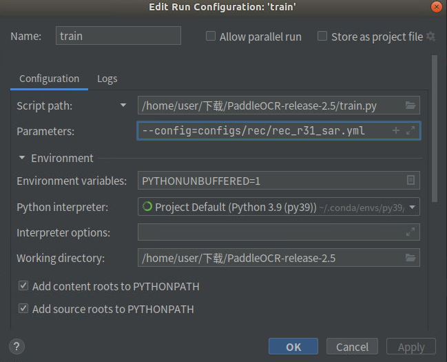Confirm with the OK button
Image resolution: width=447 pixels, height=362 pixels.
[x=293, y=347]
